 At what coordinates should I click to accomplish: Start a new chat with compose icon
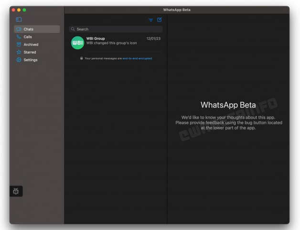pyautogui.click(x=160, y=20)
